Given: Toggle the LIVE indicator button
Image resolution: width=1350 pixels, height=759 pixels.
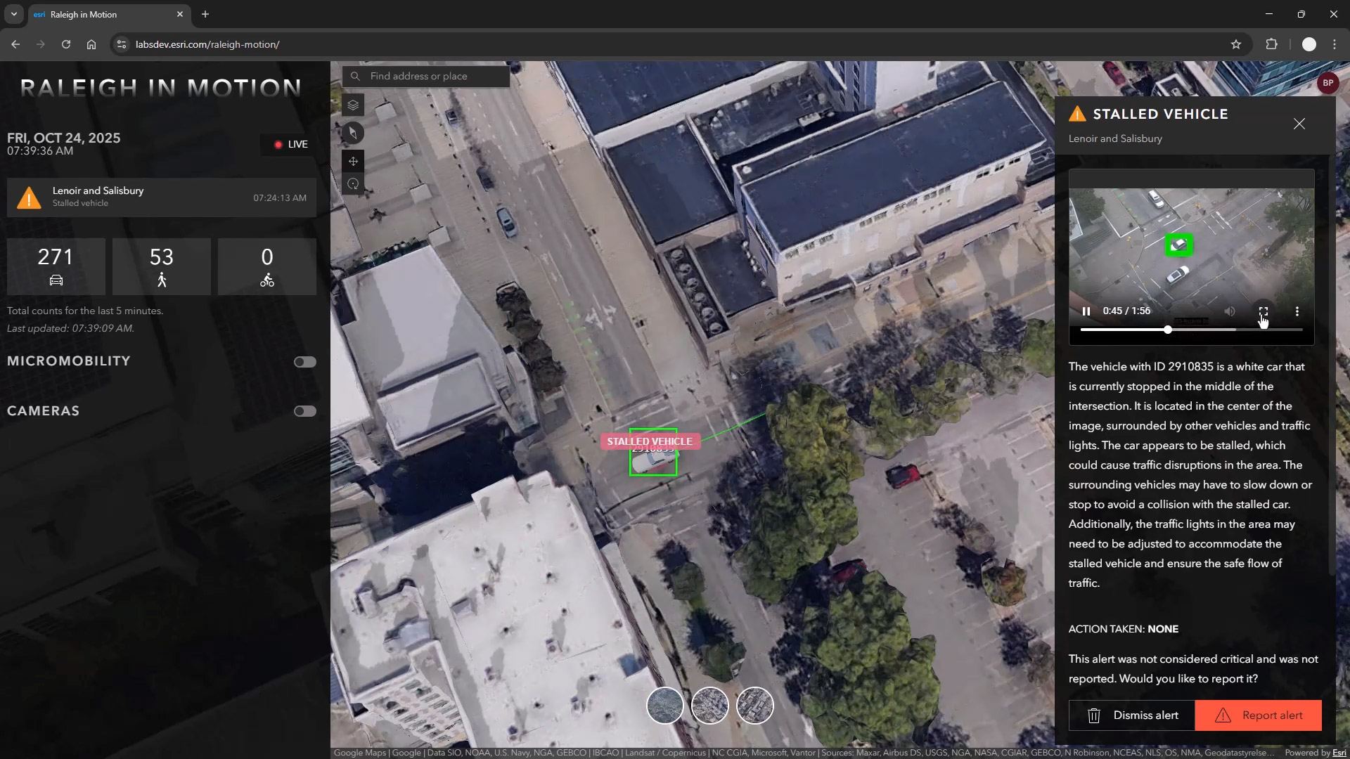Looking at the screenshot, I should tap(290, 144).
